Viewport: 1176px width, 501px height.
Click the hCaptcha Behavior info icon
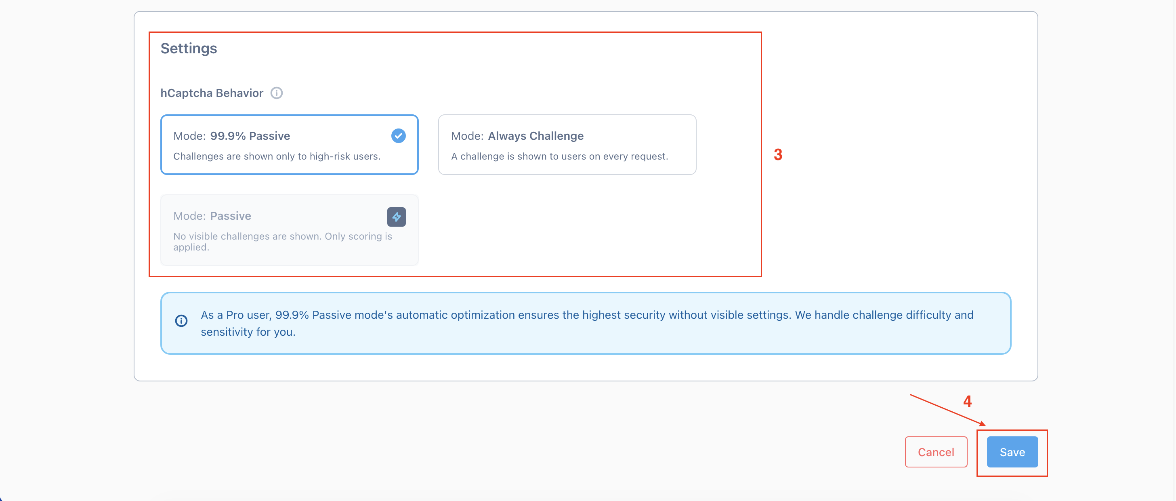click(276, 93)
